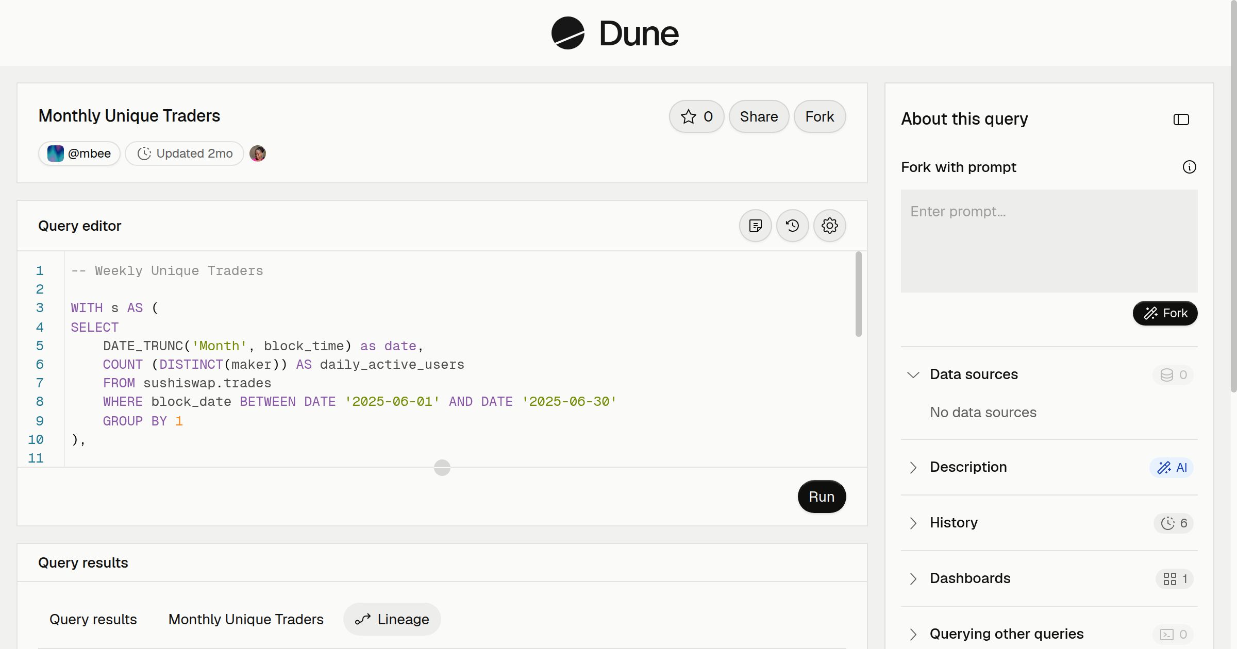The height and width of the screenshot is (649, 1237).
Task: Switch to the Query results tab
Action: coord(93,619)
